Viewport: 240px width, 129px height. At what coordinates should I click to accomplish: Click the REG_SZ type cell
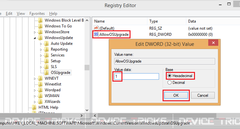point(155,28)
